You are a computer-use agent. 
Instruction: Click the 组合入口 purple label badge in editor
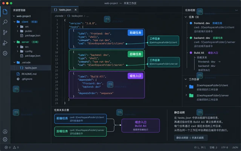[x=135, y=76]
